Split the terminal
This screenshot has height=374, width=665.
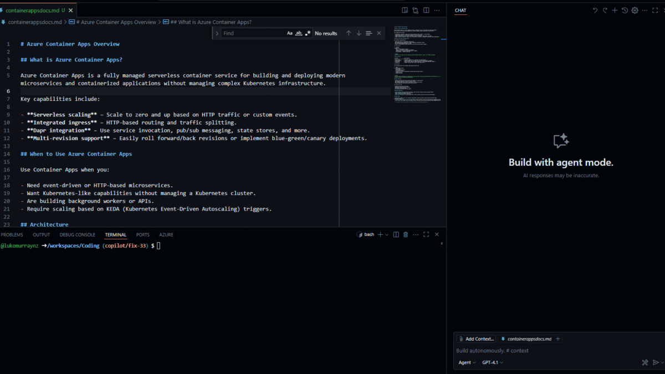[x=396, y=234]
